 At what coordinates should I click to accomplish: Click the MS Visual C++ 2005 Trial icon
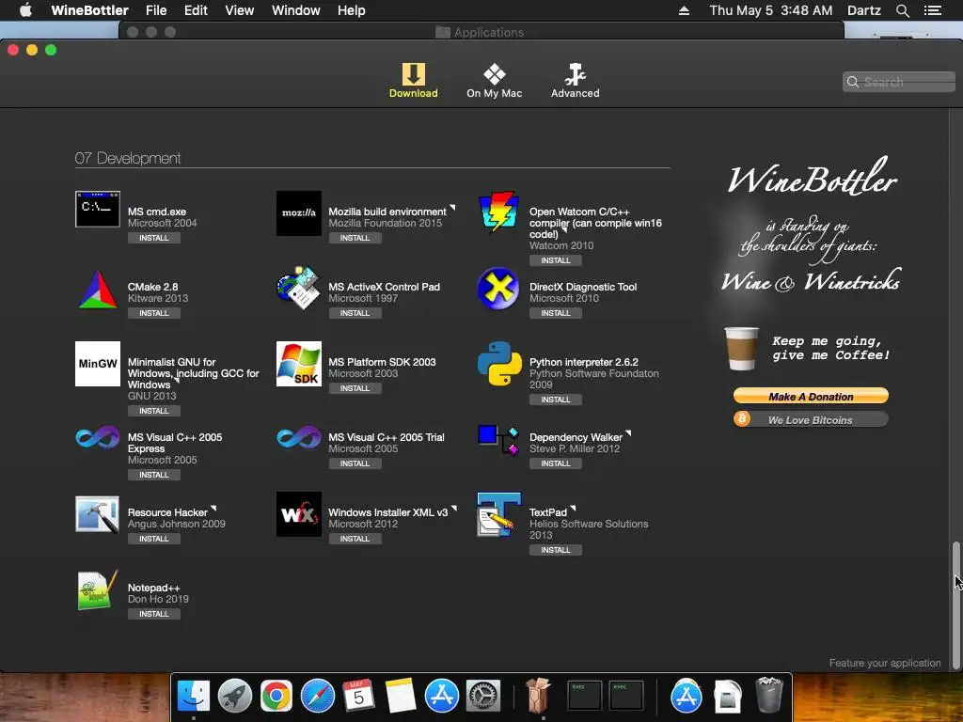pyautogui.click(x=298, y=438)
